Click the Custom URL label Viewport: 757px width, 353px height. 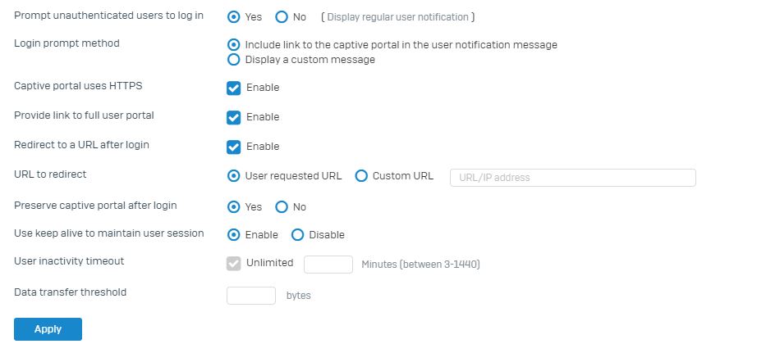402,176
